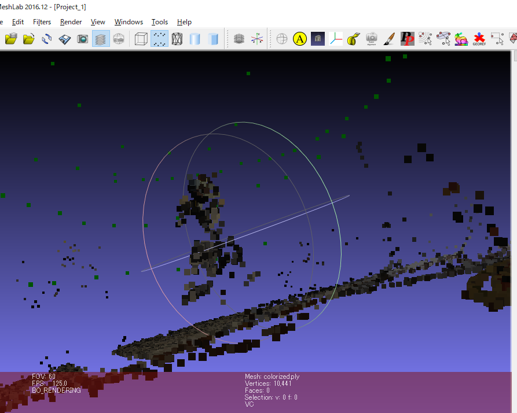The height and width of the screenshot is (413, 517).
Task: Open the Windows menu
Action: pos(129,22)
